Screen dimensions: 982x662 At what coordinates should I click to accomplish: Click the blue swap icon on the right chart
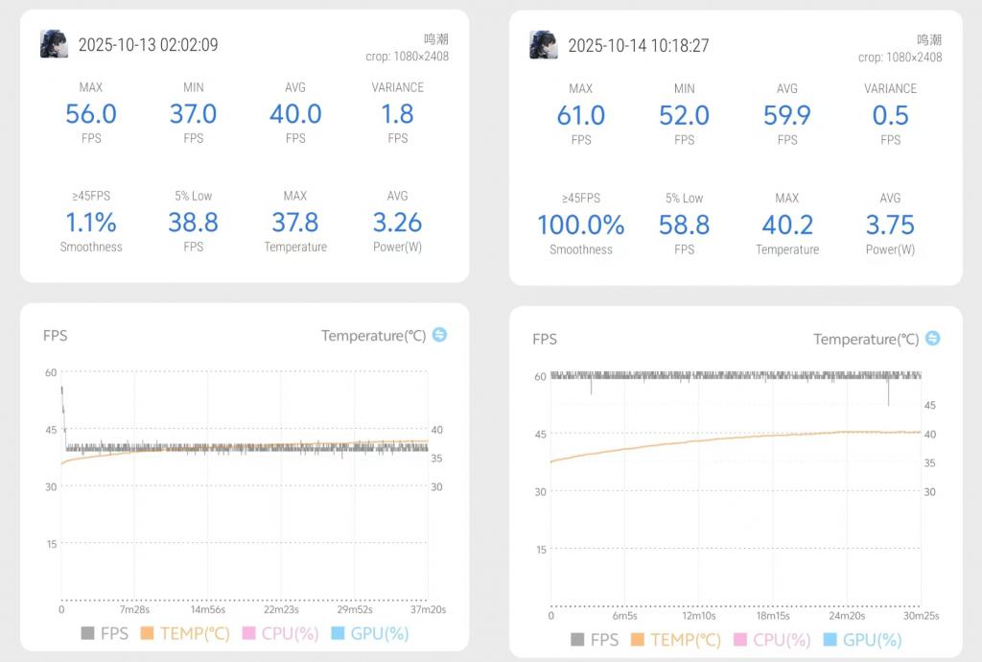point(932,339)
